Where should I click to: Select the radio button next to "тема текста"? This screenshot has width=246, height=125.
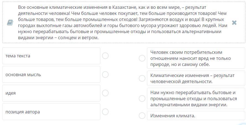105,56
